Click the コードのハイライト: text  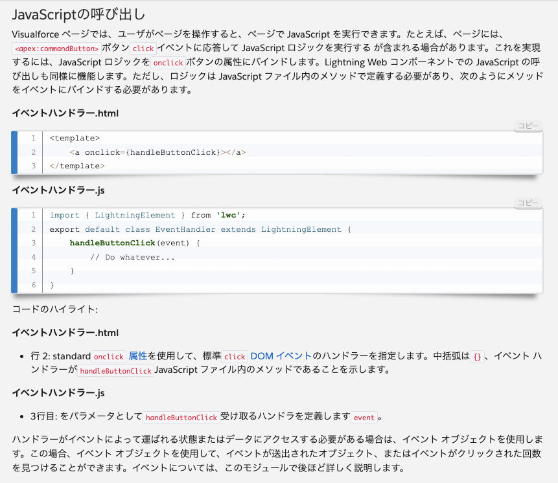[55, 309]
